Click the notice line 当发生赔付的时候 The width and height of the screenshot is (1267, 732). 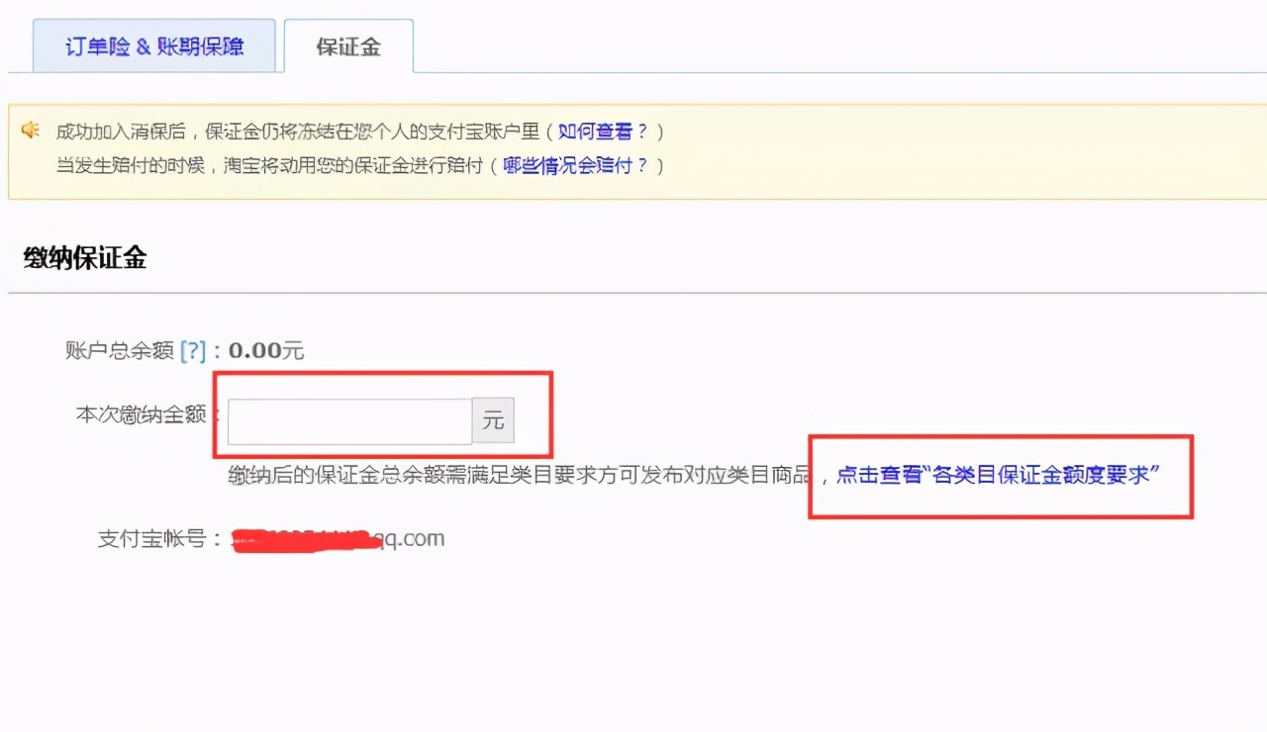coord(130,165)
